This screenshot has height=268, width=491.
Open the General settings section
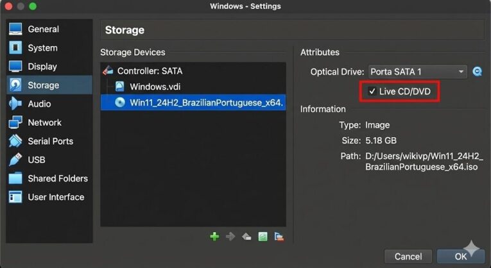pos(43,29)
